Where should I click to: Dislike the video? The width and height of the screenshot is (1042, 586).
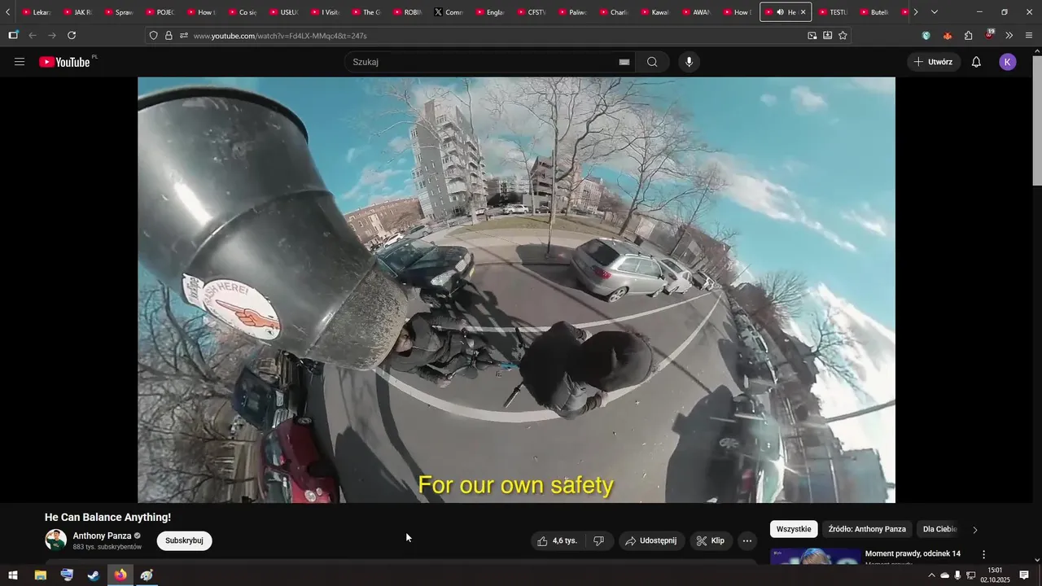click(x=598, y=540)
